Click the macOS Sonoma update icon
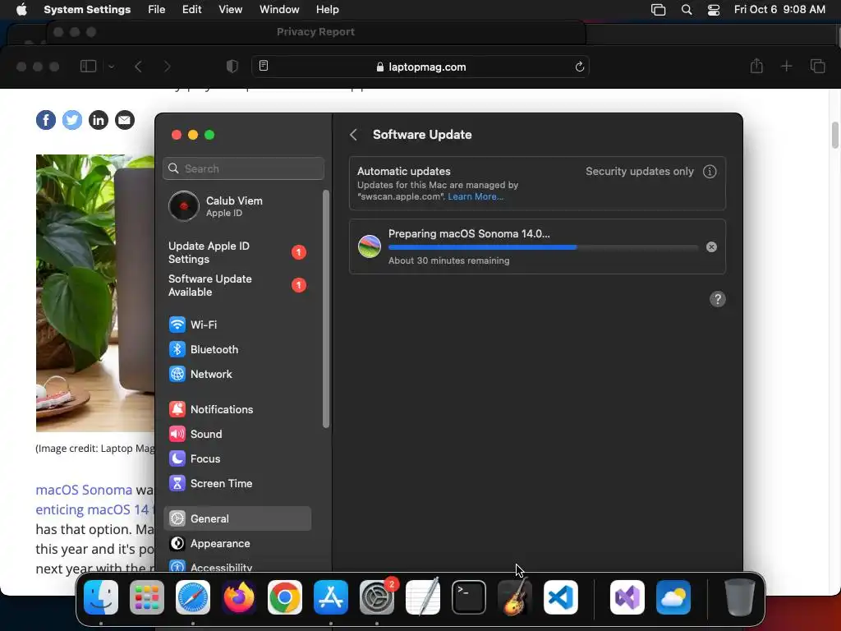The width and height of the screenshot is (841, 631). click(x=370, y=246)
